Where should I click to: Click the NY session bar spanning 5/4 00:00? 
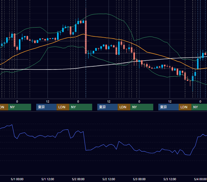(x=199, y=107)
